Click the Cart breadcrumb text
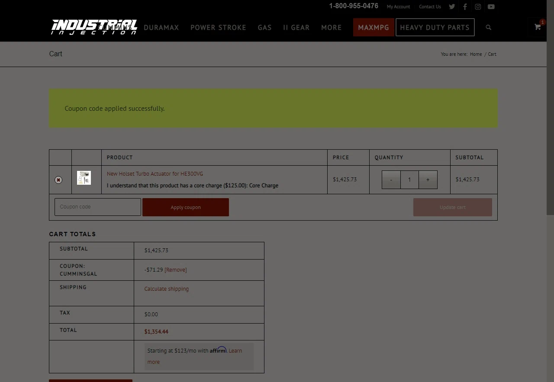The width and height of the screenshot is (554, 382). [492, 54]
